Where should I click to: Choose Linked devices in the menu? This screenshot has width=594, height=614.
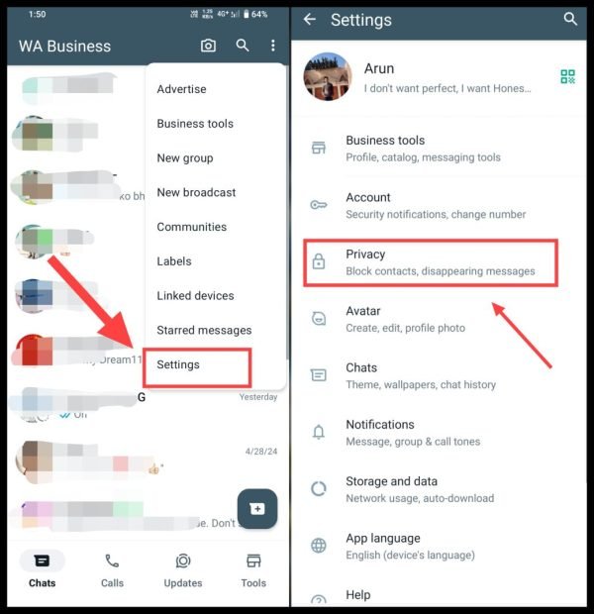195,296
